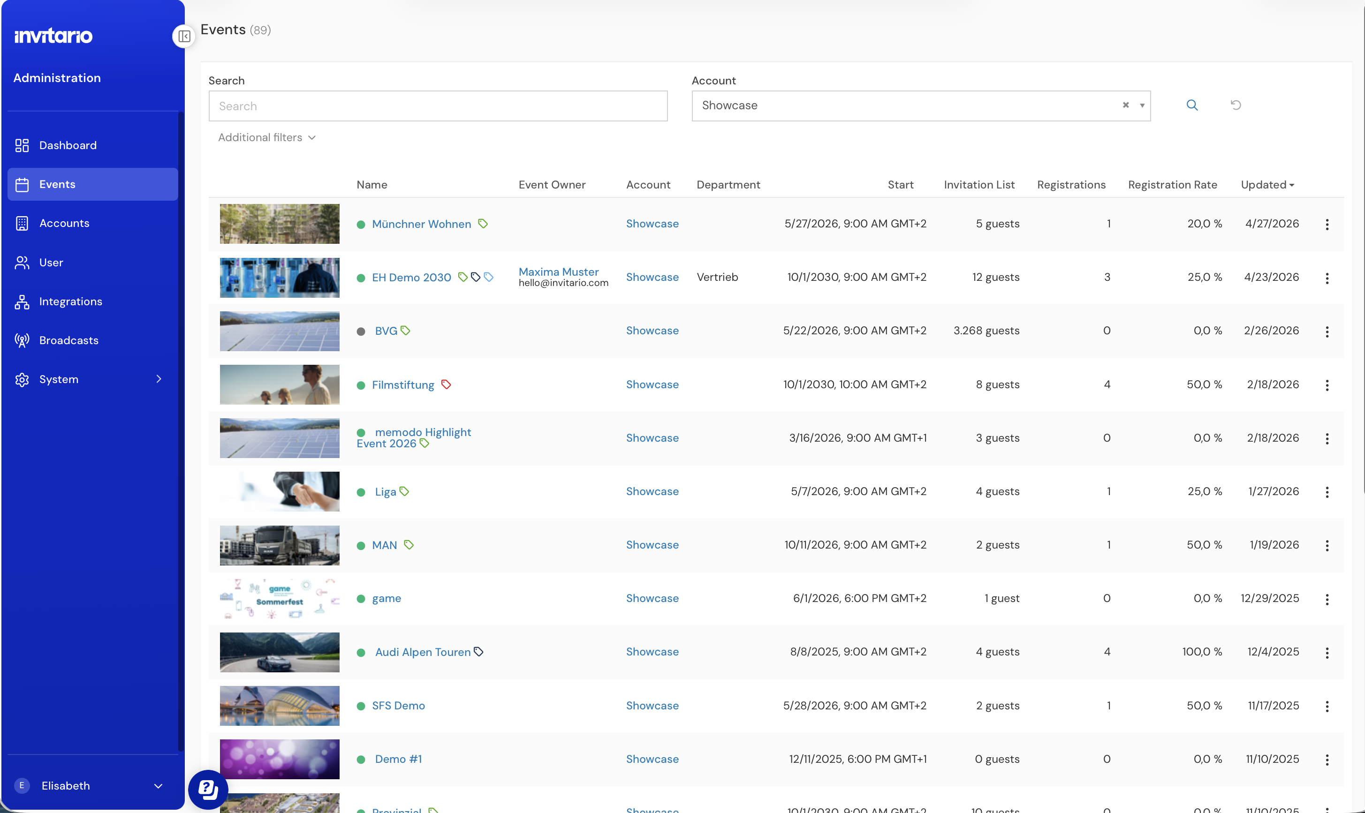Click the MAN truck thumbnail
This screenshot has height=813, width=1365.
tap(280, 546)
